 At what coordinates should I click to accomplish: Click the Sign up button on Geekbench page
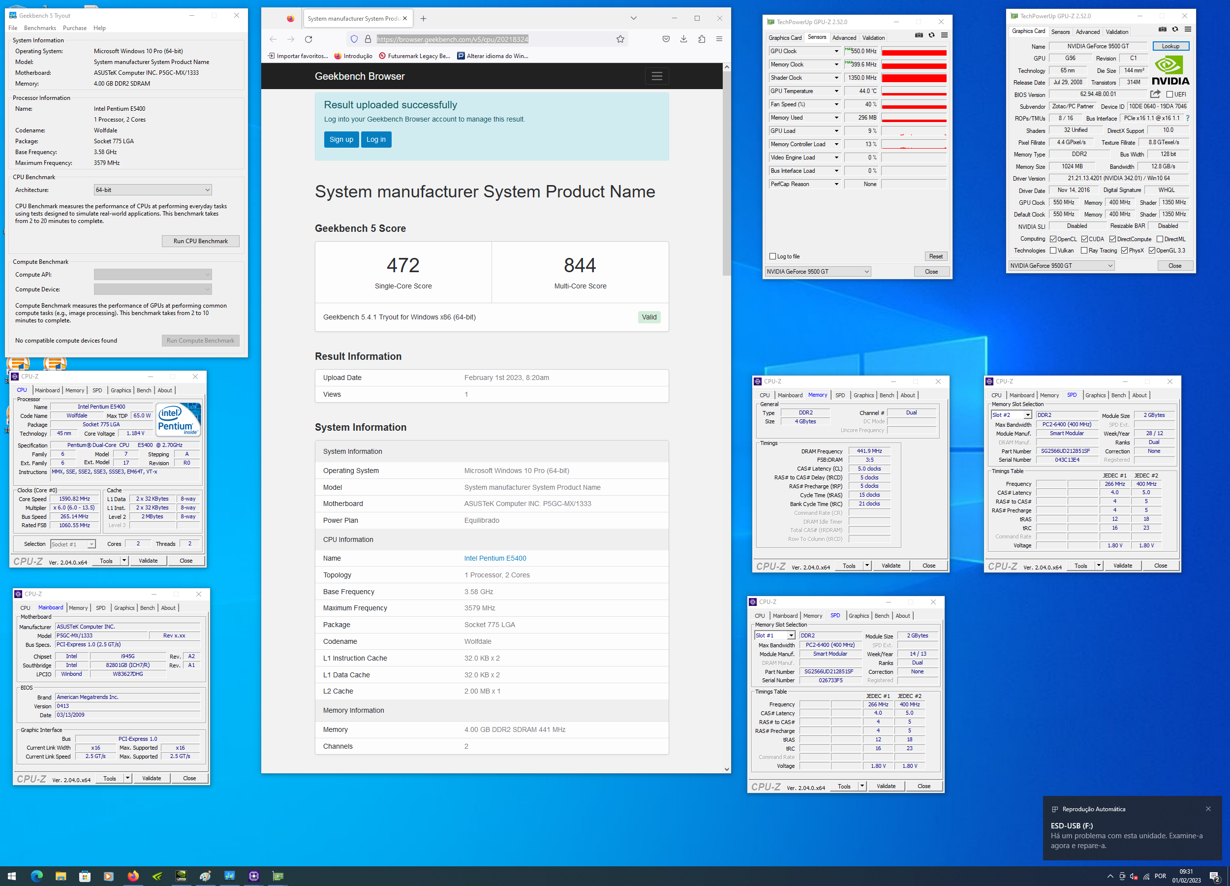point(341,139)
